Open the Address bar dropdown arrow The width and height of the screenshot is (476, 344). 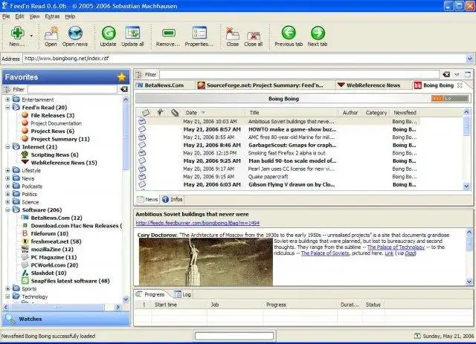(469, 59)
